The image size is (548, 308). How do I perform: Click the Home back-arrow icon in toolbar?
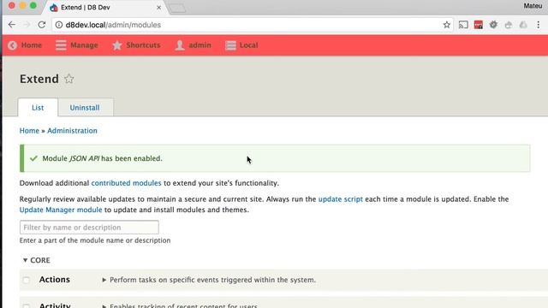point(13,45)
